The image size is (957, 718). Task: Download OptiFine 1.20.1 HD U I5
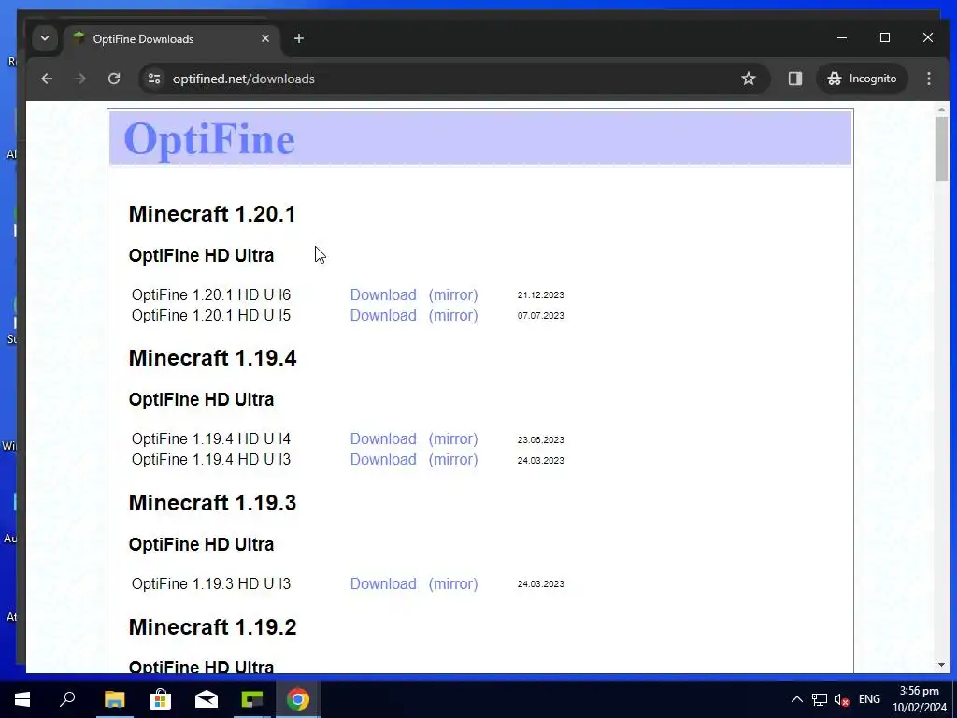pyautogui.click(x=383, y=316)
